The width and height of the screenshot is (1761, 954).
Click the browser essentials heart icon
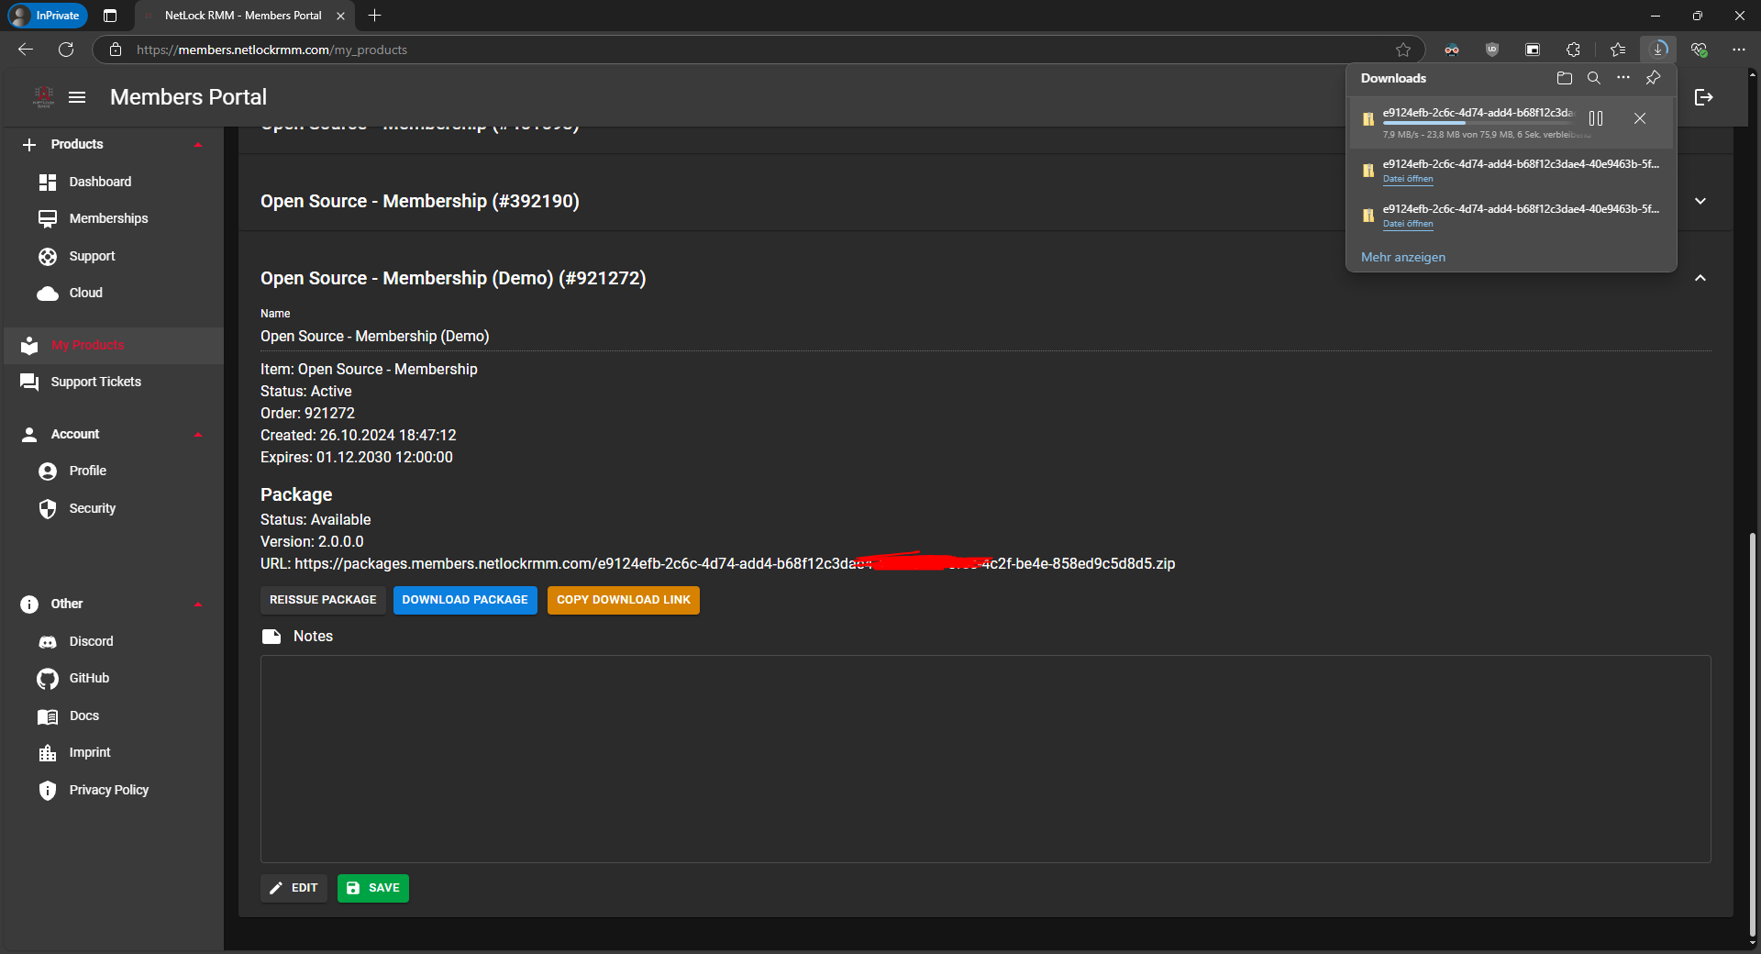point(1699,50)
